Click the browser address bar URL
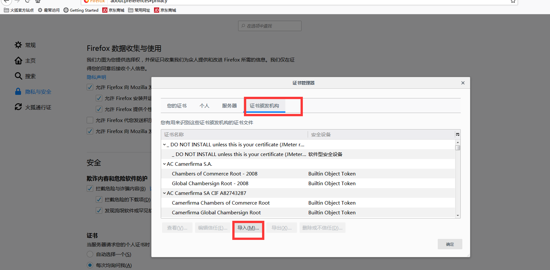This screenshot has height=270, width=550. [139, 1]
